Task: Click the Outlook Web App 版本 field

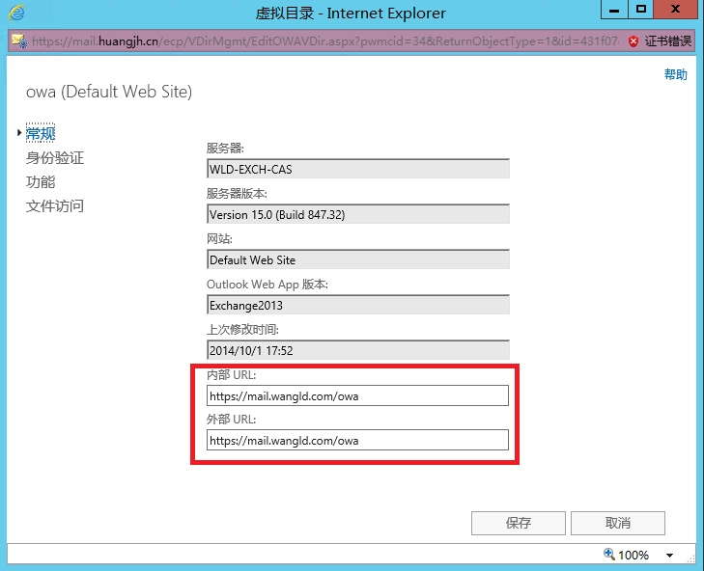Action: (x=357, y=305)
